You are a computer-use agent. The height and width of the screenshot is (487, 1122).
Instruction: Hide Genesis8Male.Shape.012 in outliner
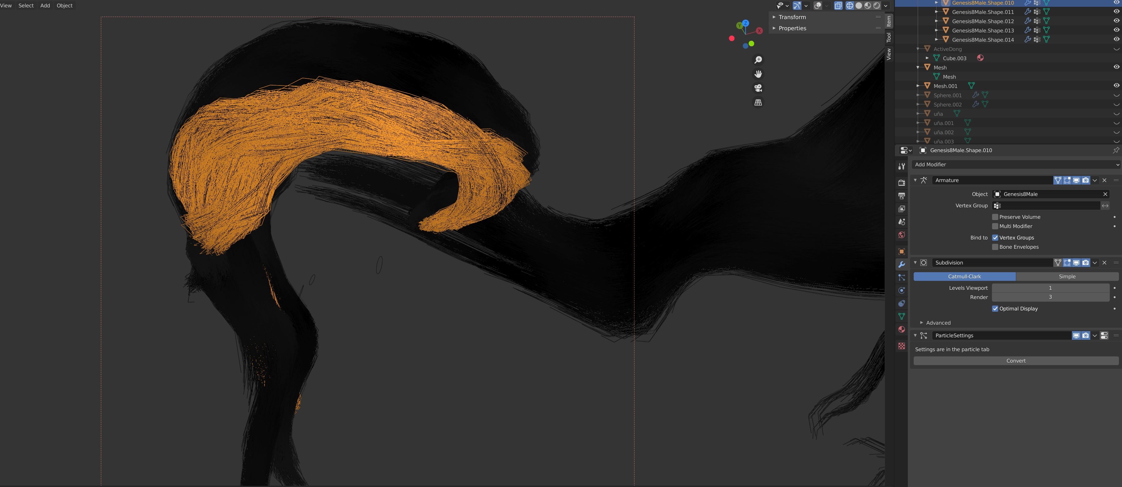1116,21
